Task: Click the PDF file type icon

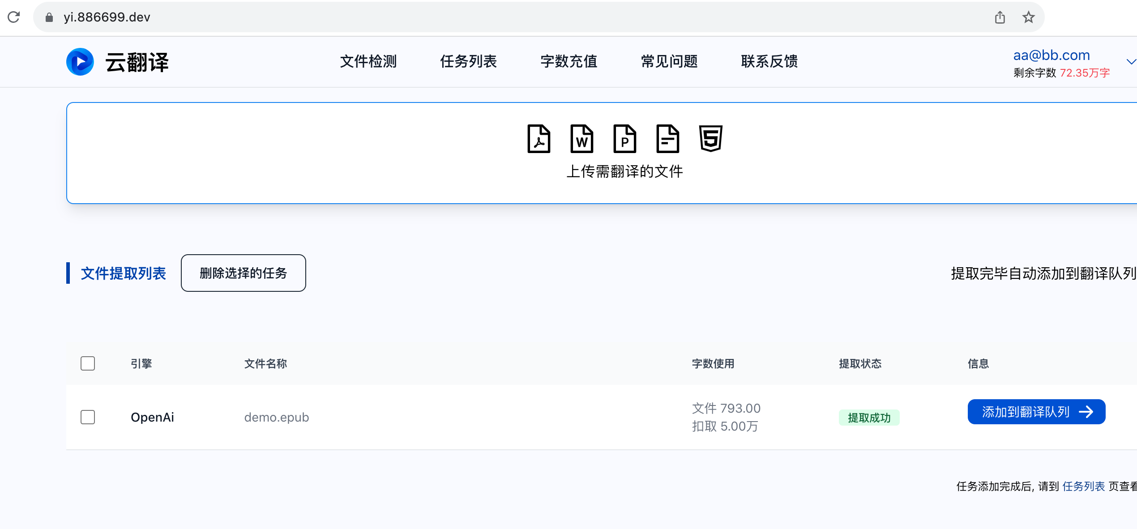Action: [x=539, y=139]
